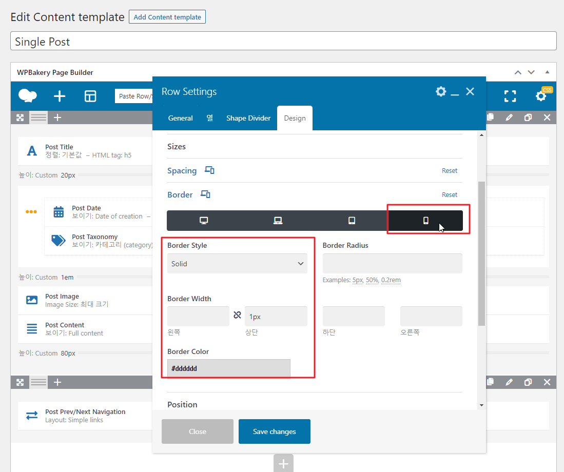
Task: Click the Single Post title field
Action: pyautogui.click(x=283, y=41)
